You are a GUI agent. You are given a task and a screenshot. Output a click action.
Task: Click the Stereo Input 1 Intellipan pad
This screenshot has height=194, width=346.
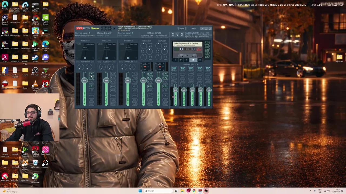coord(85,51)
